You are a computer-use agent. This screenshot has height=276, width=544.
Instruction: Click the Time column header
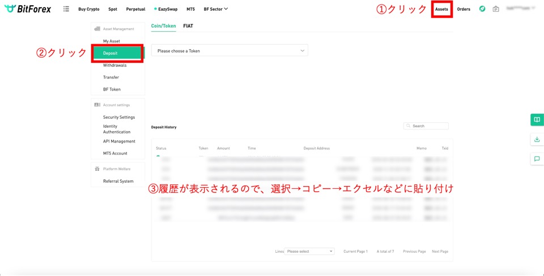tap(252, 148)
